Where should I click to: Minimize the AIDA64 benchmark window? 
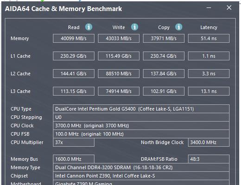click(209, 8)
